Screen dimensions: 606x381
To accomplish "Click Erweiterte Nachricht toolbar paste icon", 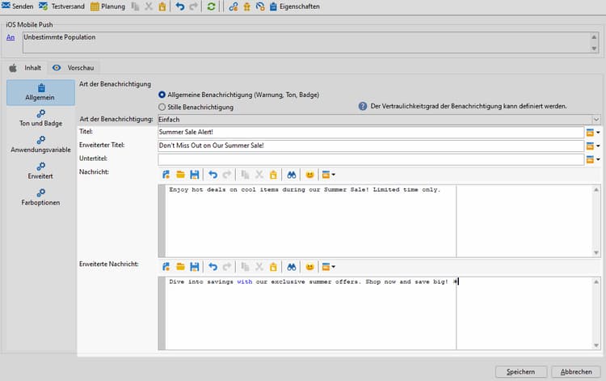I will (273, 267).
